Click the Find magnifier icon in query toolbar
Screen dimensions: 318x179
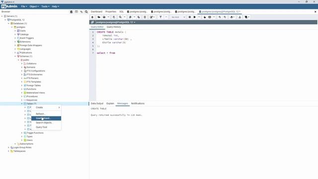(120, 17)
